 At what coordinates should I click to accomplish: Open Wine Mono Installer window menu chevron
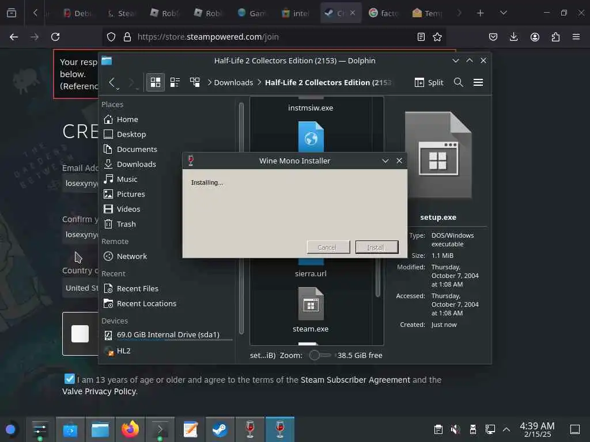coord(385,161)
